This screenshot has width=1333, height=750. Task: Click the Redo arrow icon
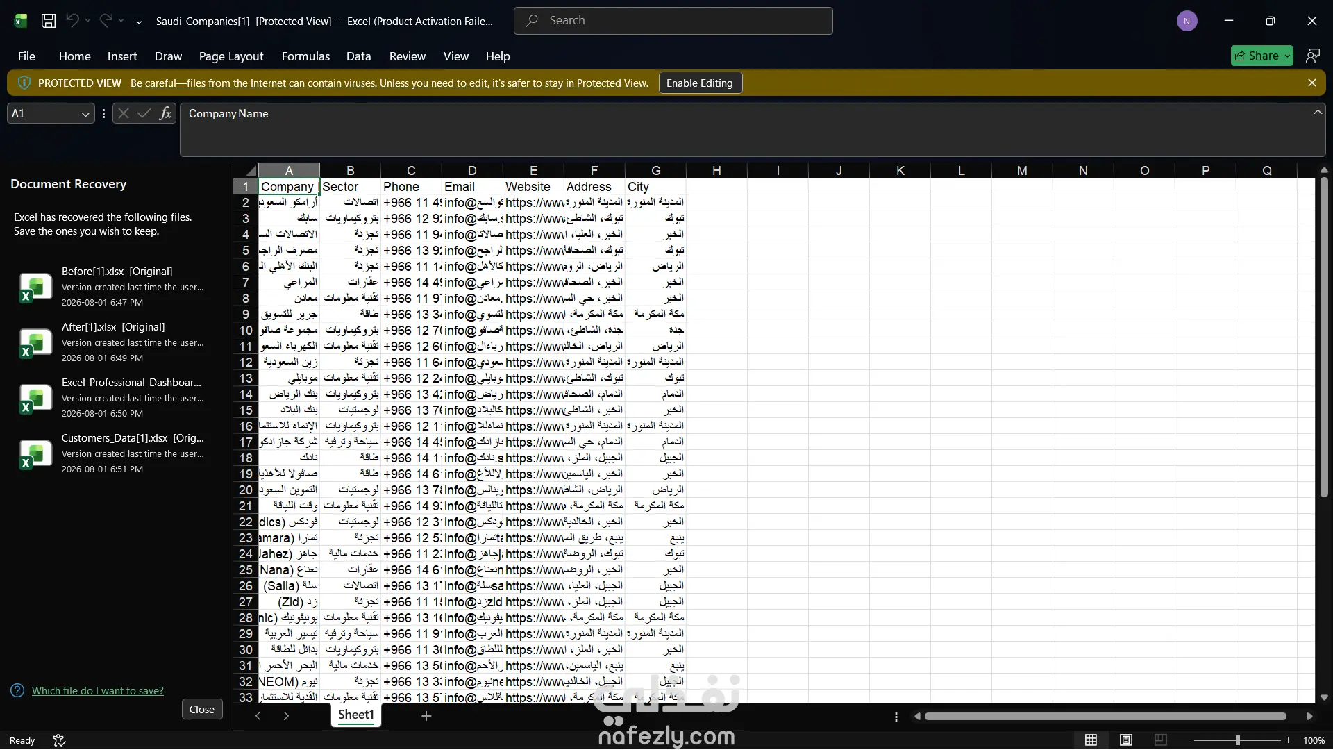click(x=106, y=21)
